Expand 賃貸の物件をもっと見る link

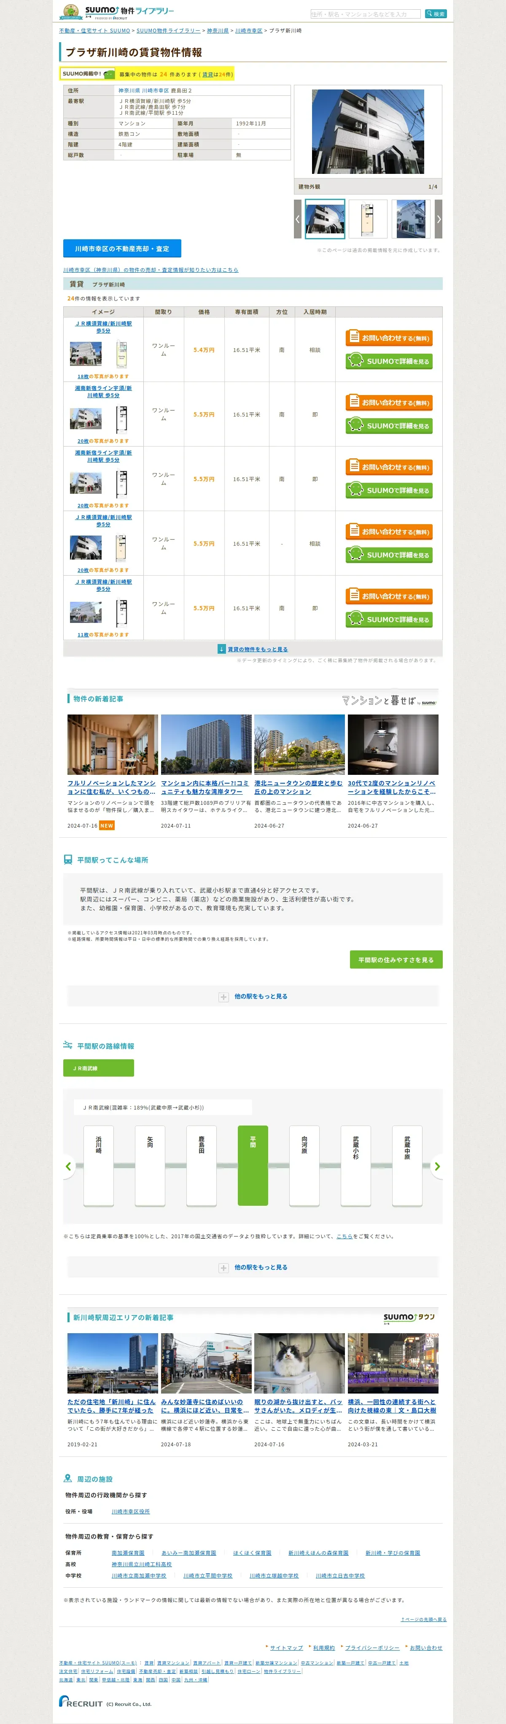pyautogui.click(x=257, y=649)
